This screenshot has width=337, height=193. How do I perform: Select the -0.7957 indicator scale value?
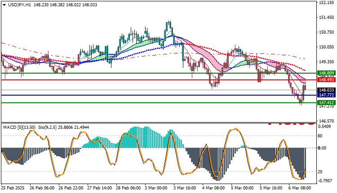324,181
